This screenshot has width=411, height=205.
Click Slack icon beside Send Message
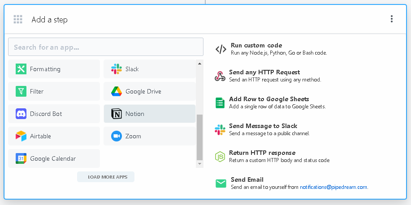click(220, 130)
